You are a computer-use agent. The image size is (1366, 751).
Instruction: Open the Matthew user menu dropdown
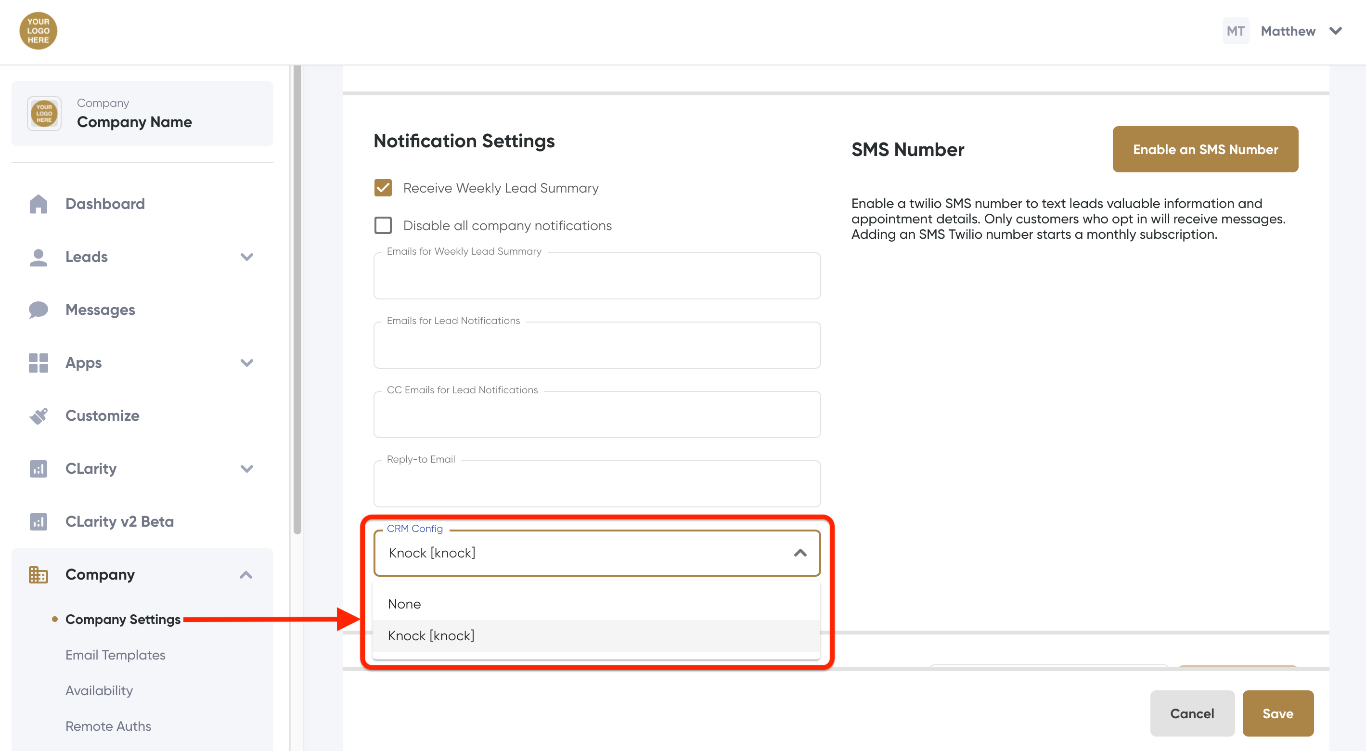point(1335,31)
